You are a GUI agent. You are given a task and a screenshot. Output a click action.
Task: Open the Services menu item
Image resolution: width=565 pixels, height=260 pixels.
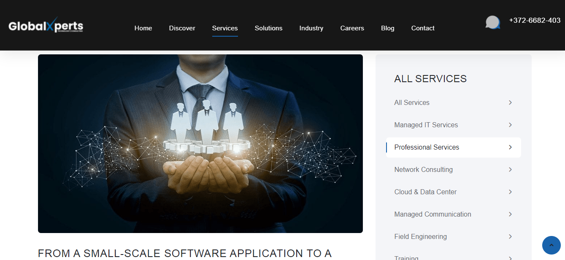point(225,28)
